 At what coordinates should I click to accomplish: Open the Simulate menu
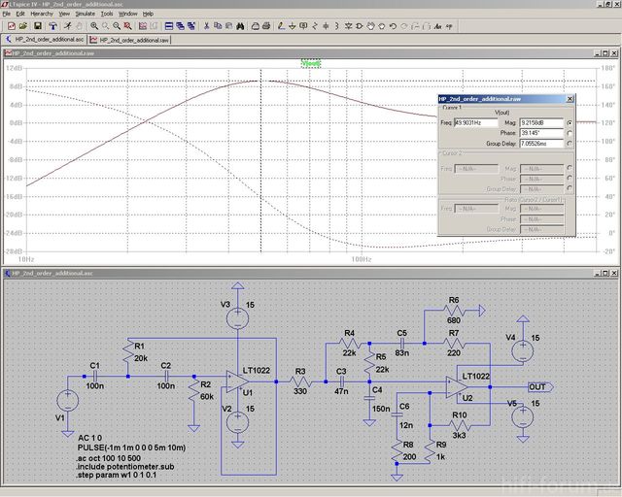85,14
